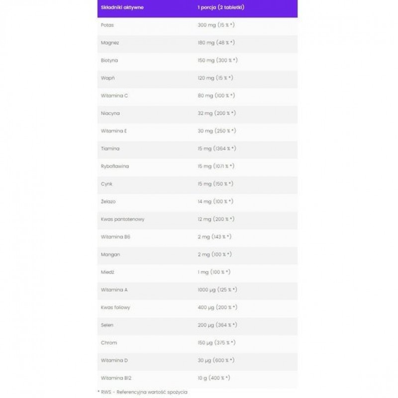Select the Ryboflawina row label
Viewport: 398px width, 398px height.
[114, 166]
